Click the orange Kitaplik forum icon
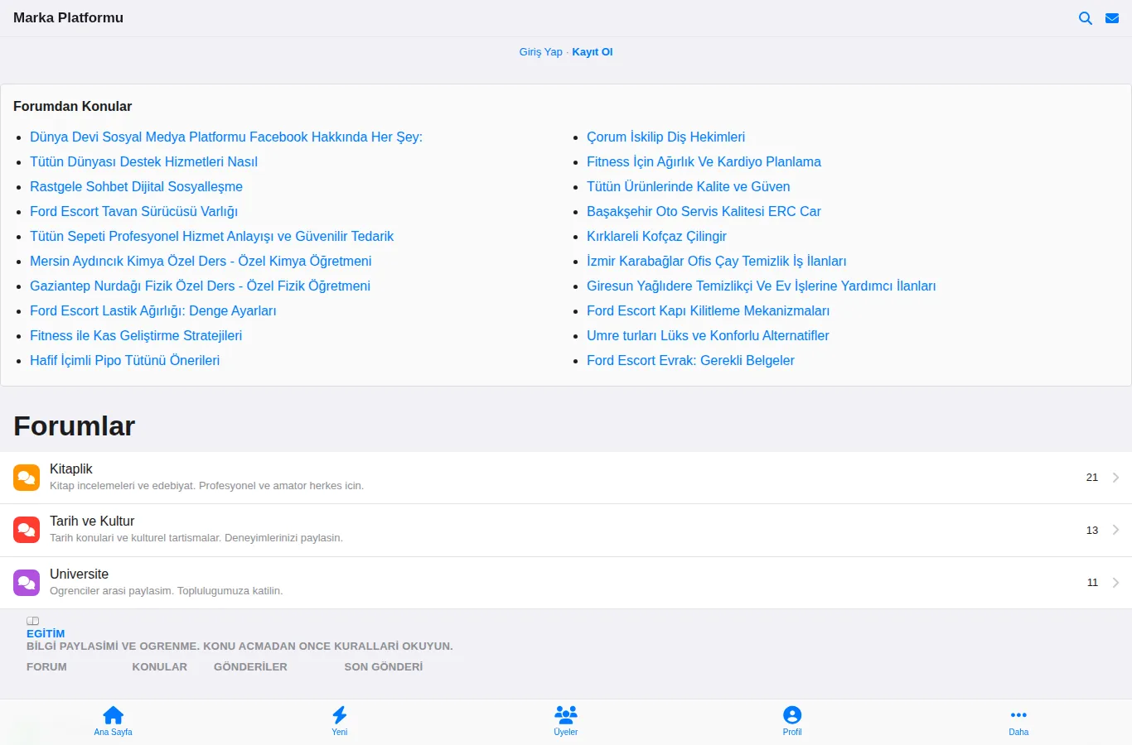The height and width of the screenshot is (745, 1132). (27, 478)
